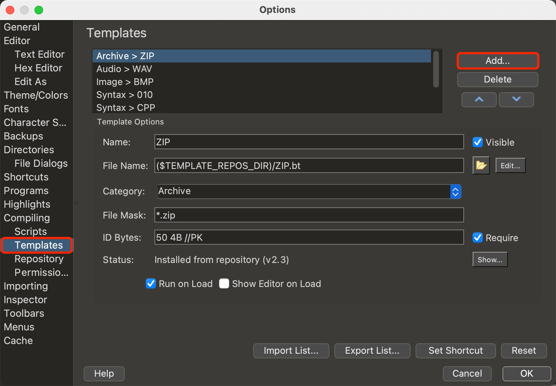Viewport: 556px width, 386px height.
Task: Click the Name input field
Action: coord(309,142)
